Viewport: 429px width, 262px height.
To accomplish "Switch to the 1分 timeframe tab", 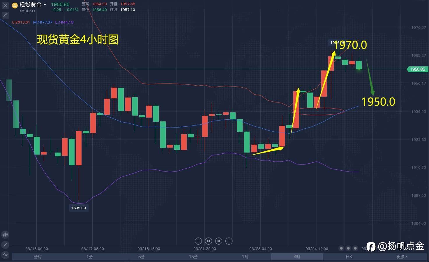I will 89,257.
